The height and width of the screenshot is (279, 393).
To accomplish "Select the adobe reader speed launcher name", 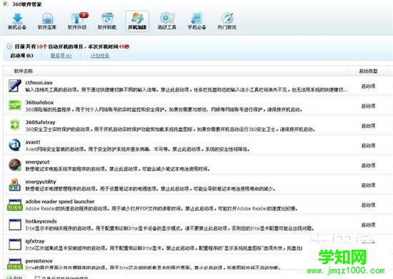I will point(60,201).
